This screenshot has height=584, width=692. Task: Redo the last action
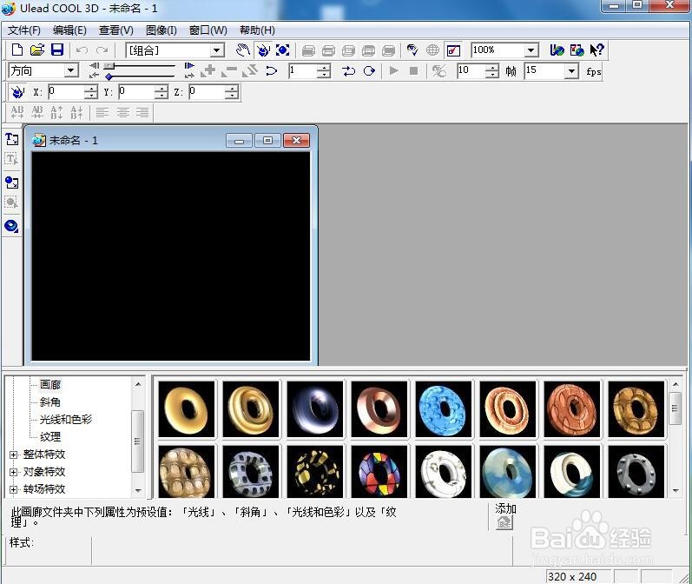[102, 50]
